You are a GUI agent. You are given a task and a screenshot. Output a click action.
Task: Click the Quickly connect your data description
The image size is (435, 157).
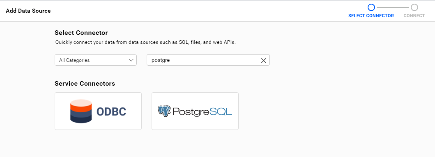click(x=145, y=43)
